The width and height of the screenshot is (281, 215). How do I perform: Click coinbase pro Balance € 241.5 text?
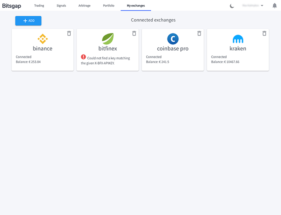[158, 62]
